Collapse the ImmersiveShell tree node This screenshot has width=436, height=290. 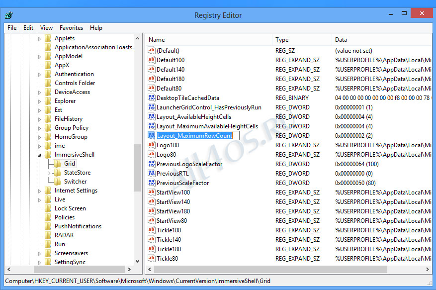pos(39,155)
